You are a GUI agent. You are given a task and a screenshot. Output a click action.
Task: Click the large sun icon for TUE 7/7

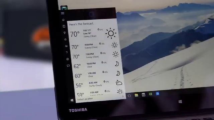tap(111, 33)
